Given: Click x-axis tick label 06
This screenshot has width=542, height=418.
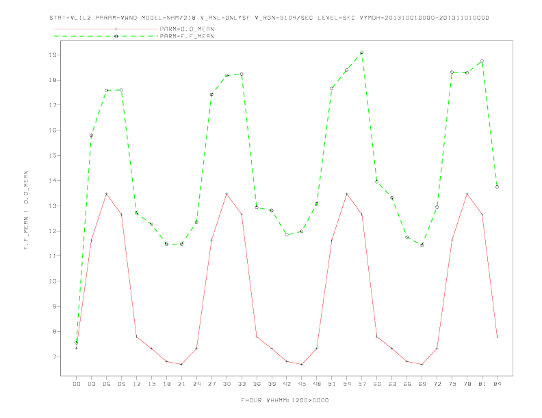Looking at the screenshot, I should [107, 384].
